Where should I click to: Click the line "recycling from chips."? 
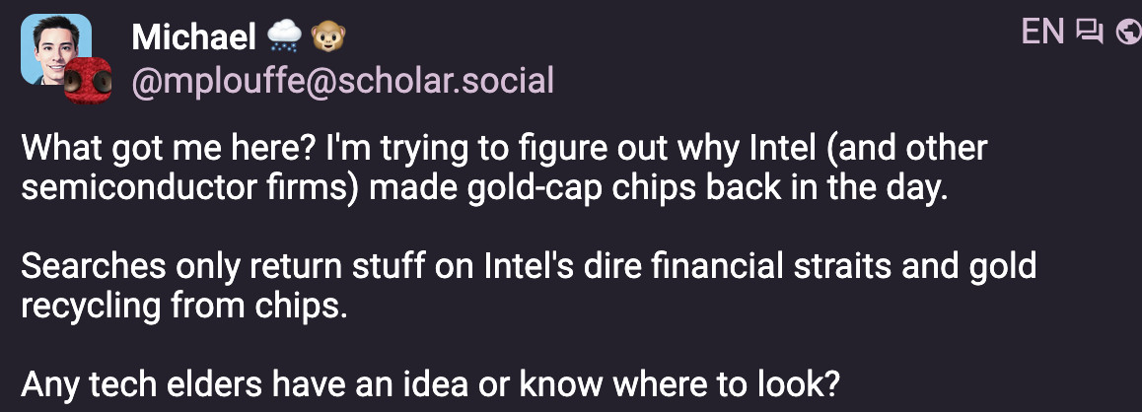coord(184,306)
